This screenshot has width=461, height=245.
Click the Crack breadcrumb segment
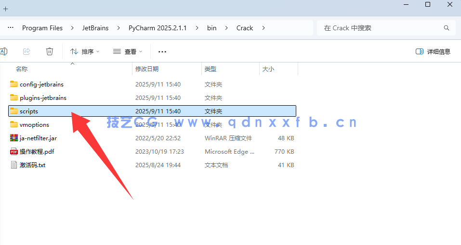point(245,28)
